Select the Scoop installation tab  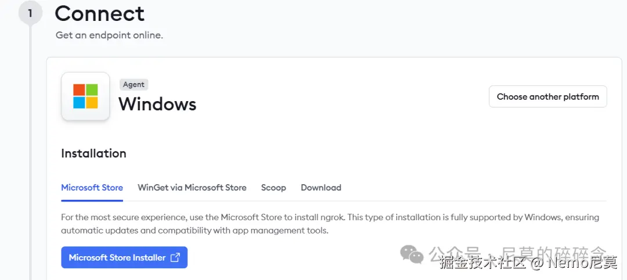[273, 188]
